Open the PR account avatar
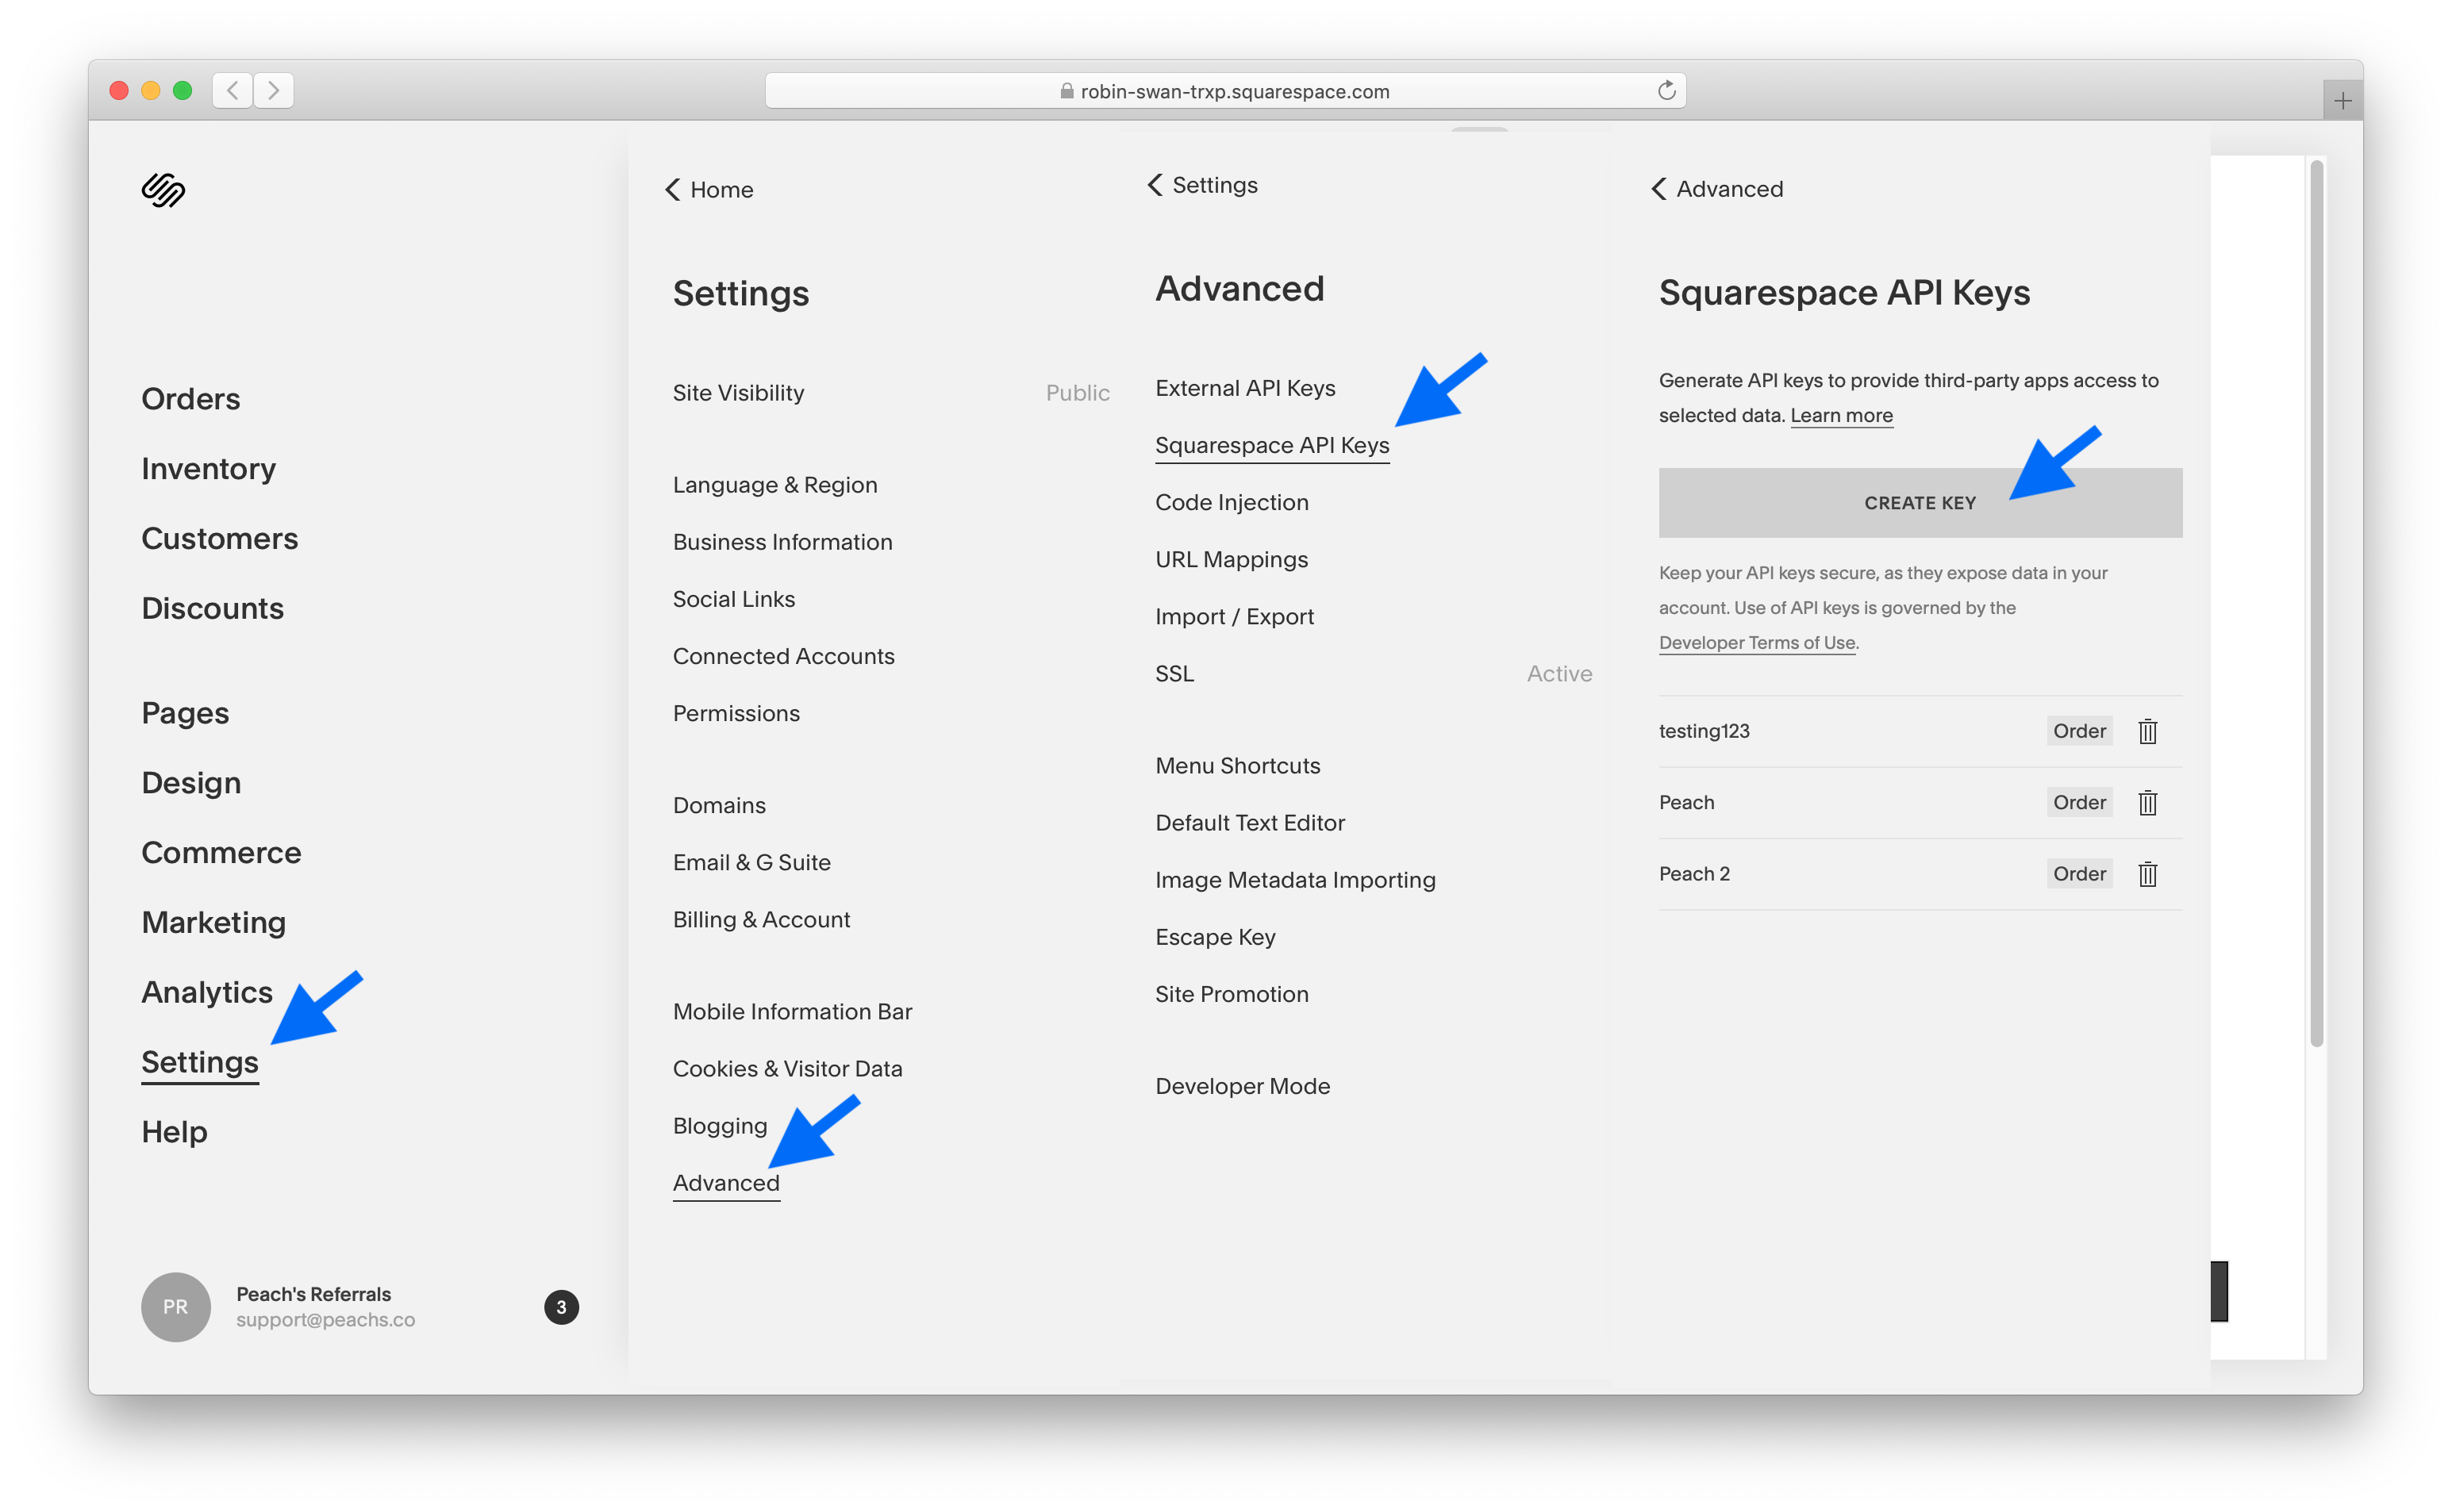This screenshot has width=2452, height=1512. point(176,1306)
